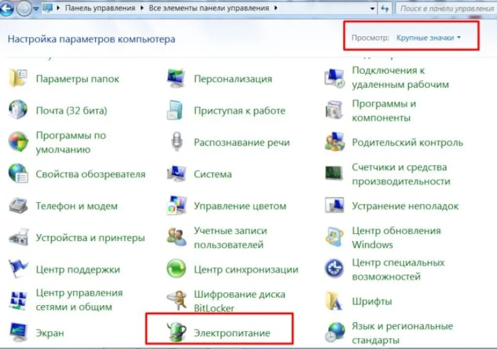The width and height of the screenshot is (497, 349).
Task: Open the Свойства обозревателя link
Action: point(91,174)
